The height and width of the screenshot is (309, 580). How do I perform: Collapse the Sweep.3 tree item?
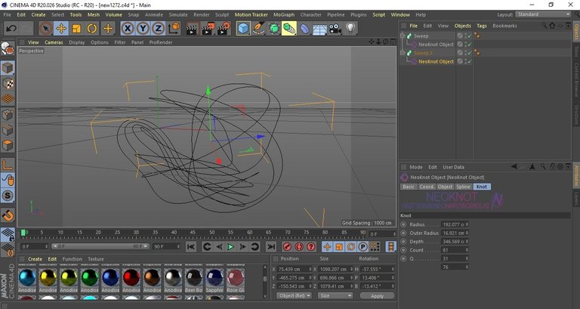[403, 53]
